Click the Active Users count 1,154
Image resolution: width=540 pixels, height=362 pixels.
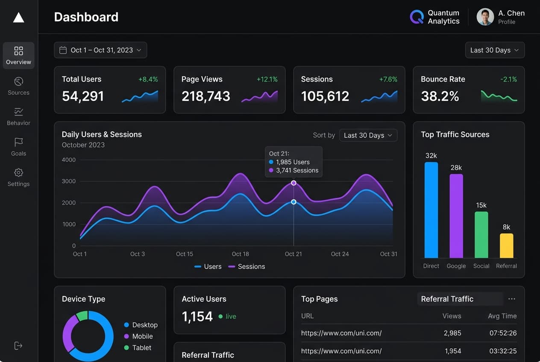point(197,316)
